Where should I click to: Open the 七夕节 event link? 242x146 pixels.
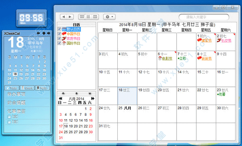coord(226,41)
